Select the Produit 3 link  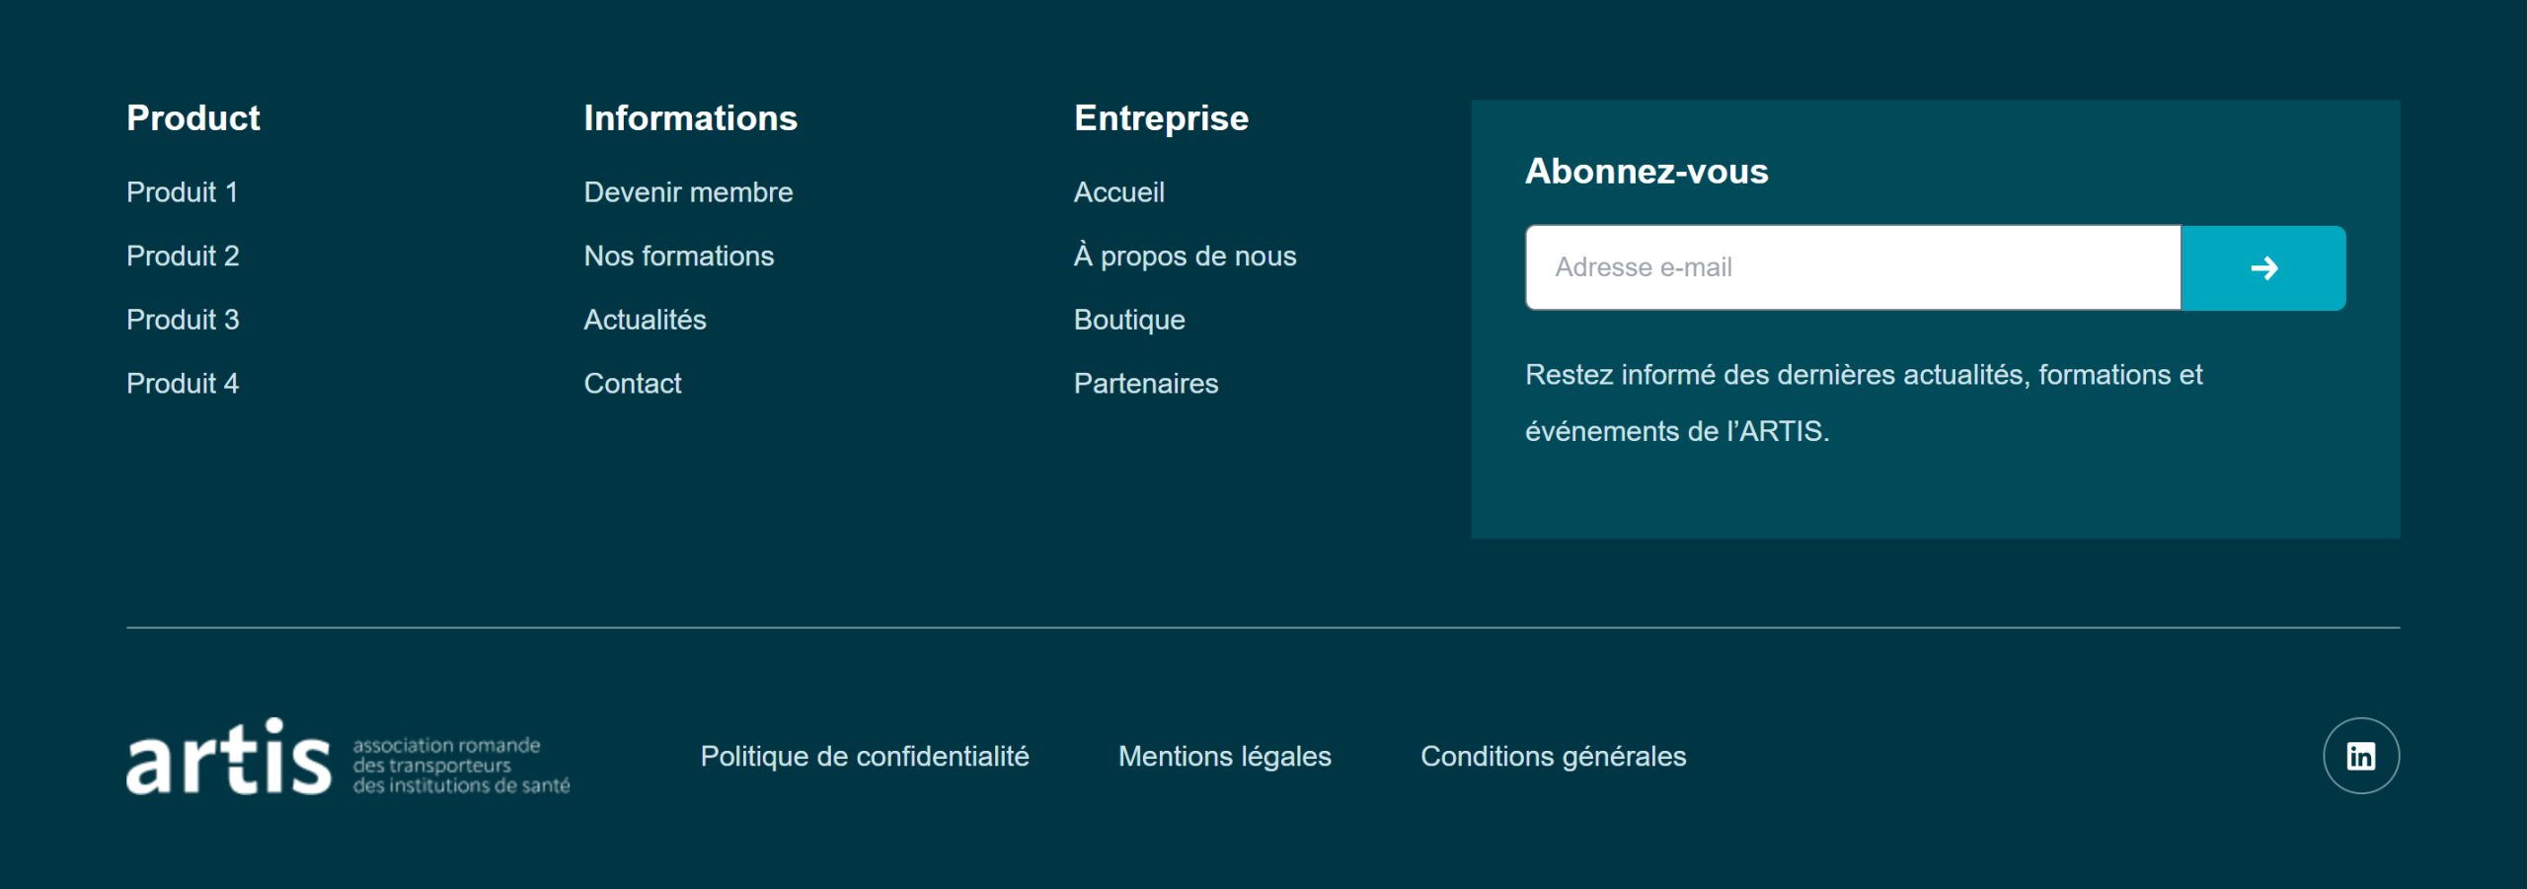(x=183, y=320)
